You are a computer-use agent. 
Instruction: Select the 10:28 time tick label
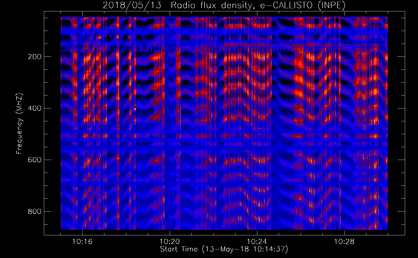click(x=344, y=242)
